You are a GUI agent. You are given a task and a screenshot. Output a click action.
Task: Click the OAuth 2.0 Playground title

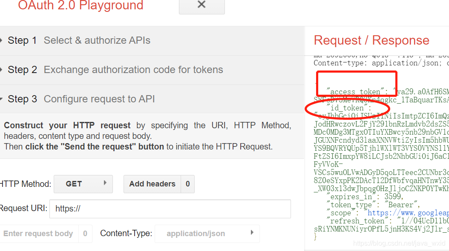[x=81, y=6]
